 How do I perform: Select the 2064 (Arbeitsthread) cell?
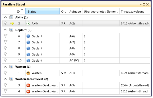click(x=135, y=85)
